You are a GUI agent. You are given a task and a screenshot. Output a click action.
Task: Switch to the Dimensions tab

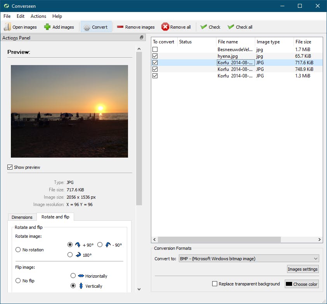[x=22, y=217]
